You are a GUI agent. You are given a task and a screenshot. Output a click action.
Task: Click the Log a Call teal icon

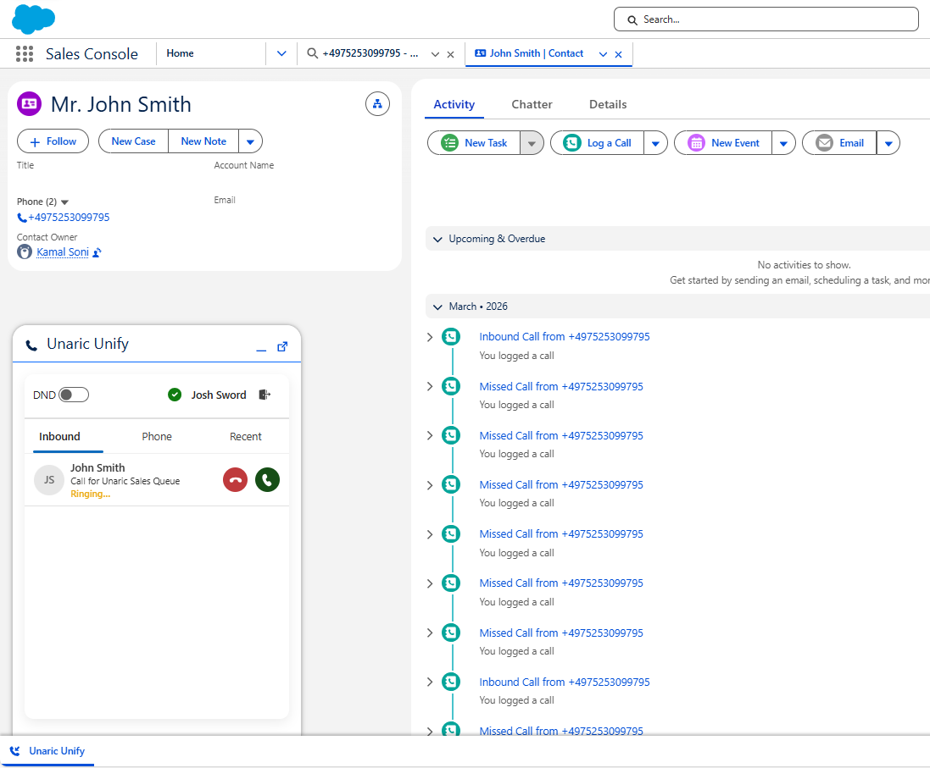[x=571, y=143]
